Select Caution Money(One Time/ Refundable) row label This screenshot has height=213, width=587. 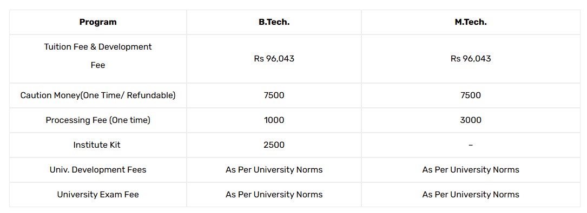(98, 95)
